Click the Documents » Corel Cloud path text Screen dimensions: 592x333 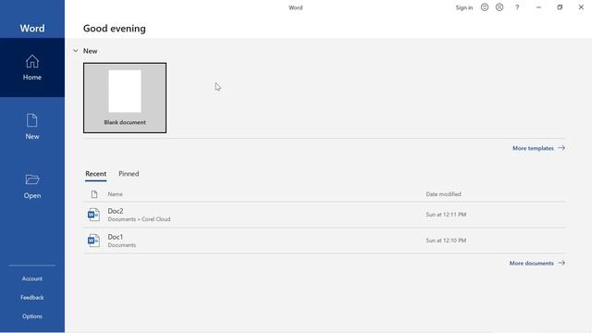point(139,219)
